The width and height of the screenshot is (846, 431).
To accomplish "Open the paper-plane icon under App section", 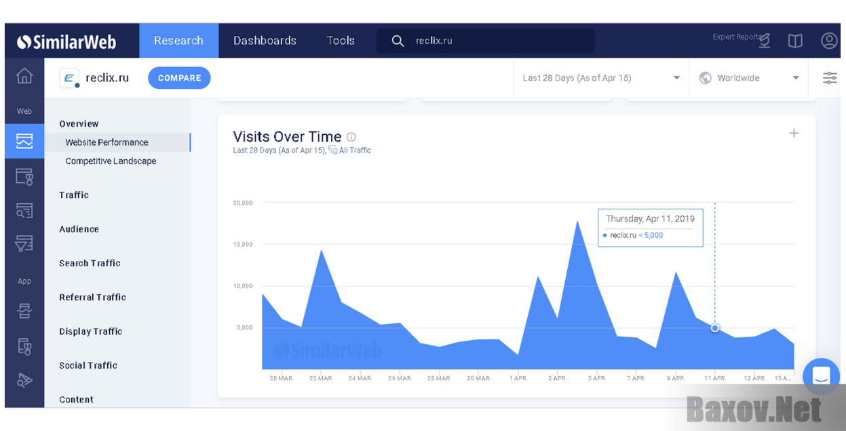I will 24,380.
